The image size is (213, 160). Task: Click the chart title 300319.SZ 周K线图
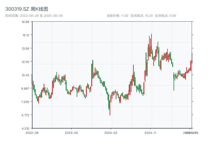coord(27,9)
